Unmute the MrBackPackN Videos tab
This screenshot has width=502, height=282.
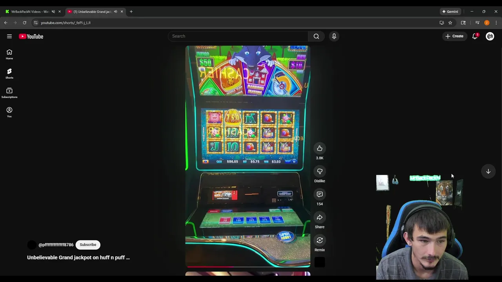(x=53, y=12)
